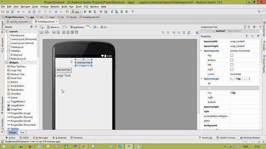Open the Event Log tool window
Viewport: 266px width, 149px height.
click(205, 138)
